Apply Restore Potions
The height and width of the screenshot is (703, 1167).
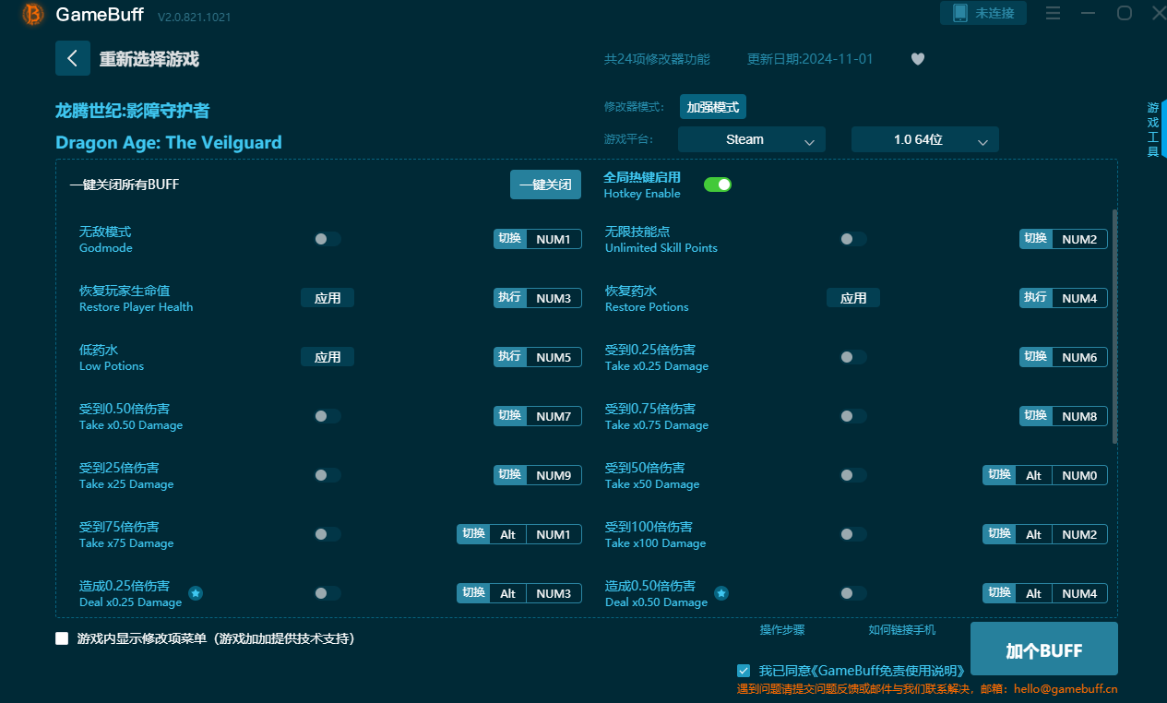(853, 298)
